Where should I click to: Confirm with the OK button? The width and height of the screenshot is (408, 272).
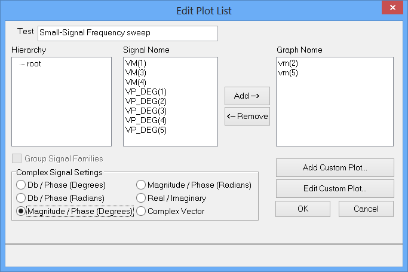point(302,209)
